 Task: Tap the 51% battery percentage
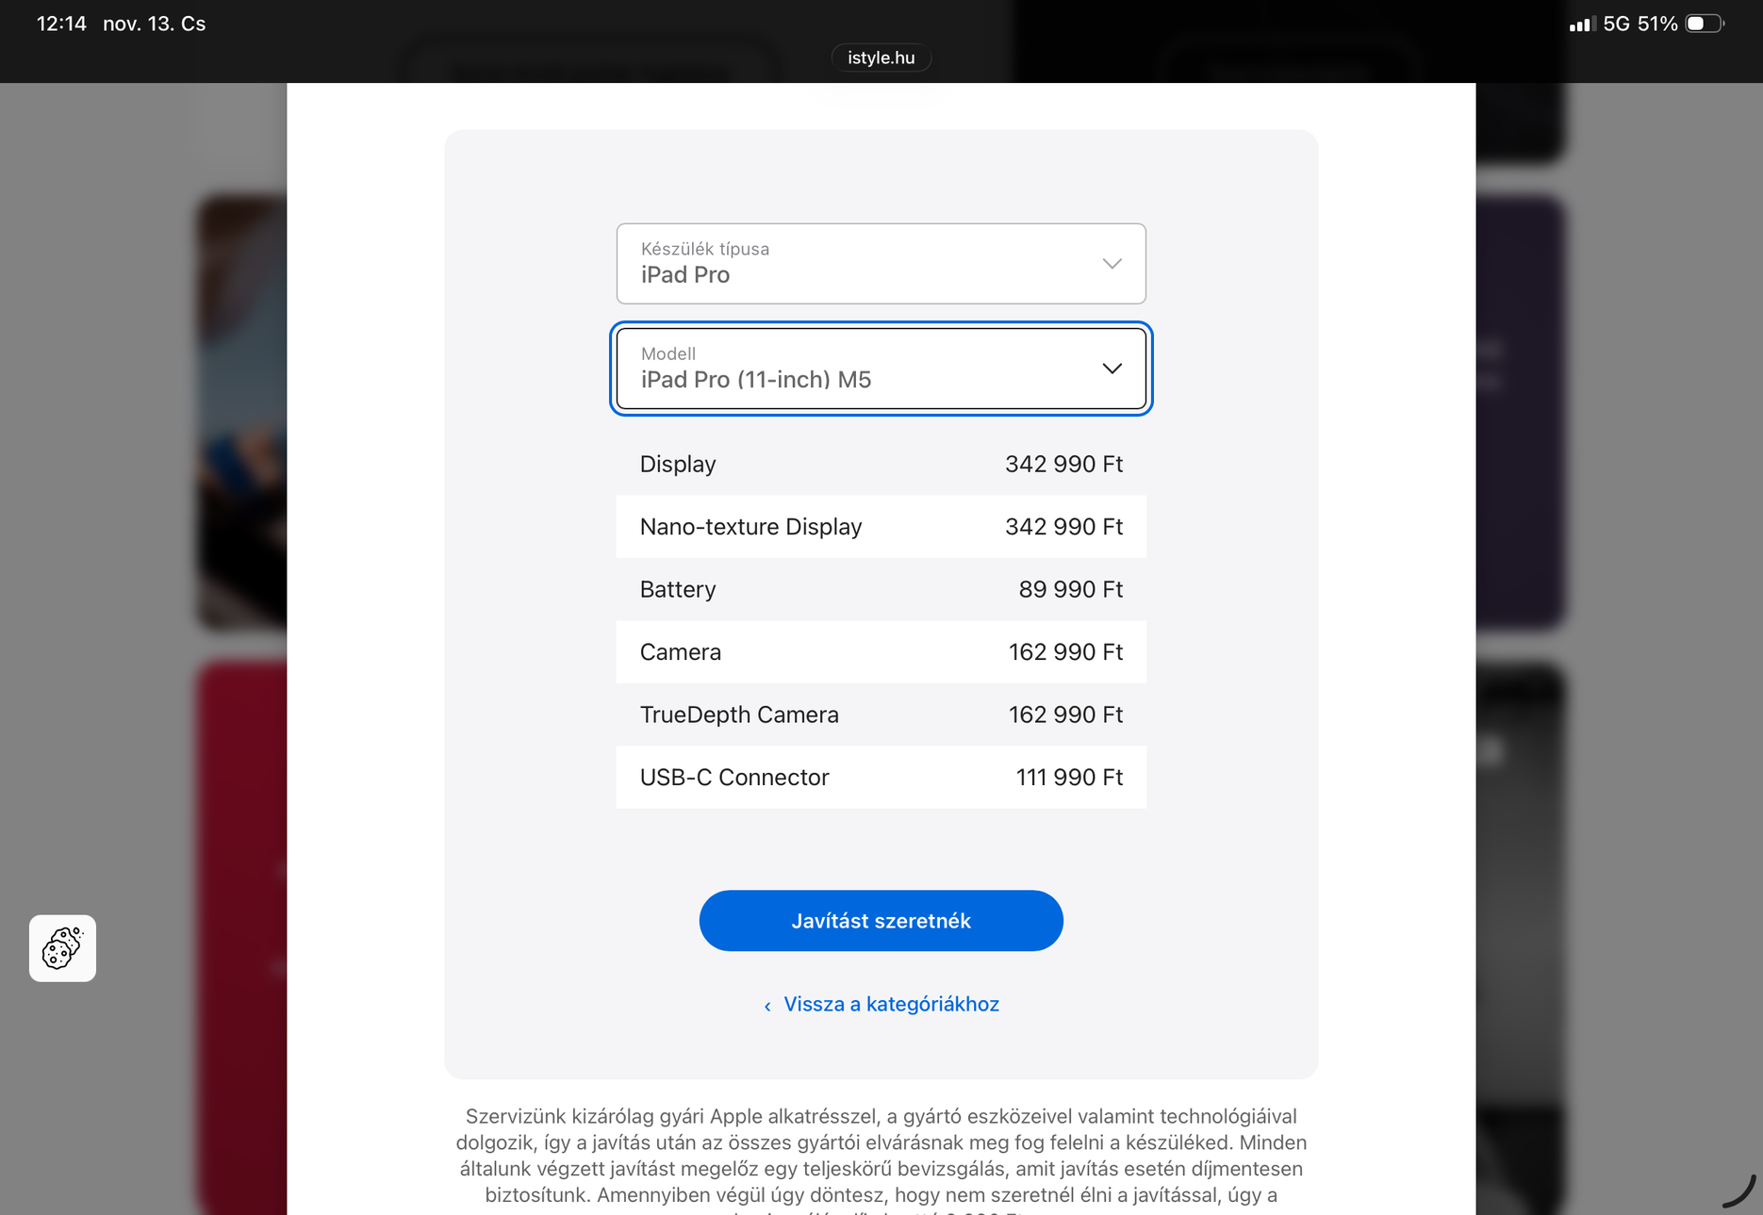pos(1657,24)
